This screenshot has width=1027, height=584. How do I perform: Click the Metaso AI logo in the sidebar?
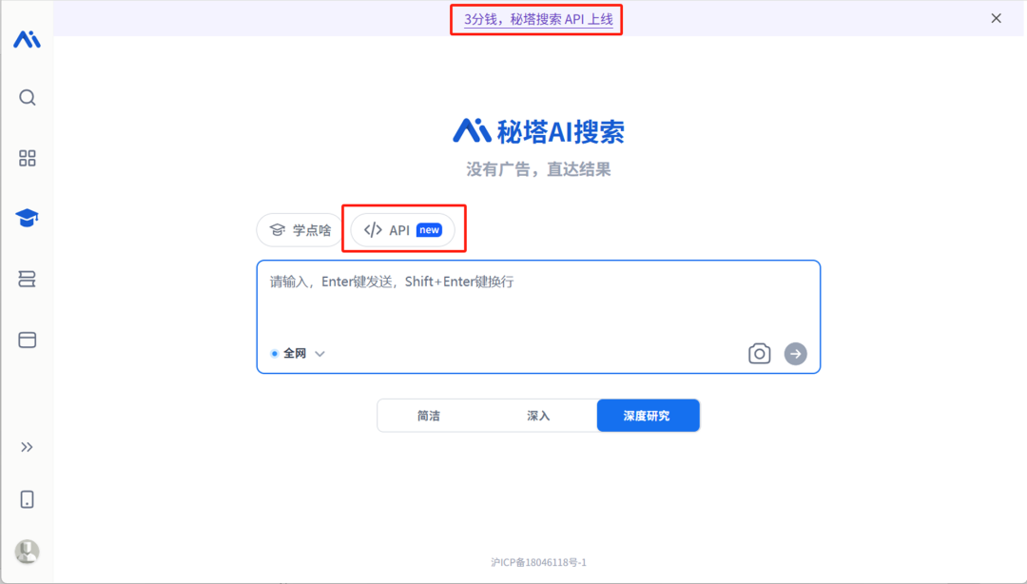(x=27, y=40)
